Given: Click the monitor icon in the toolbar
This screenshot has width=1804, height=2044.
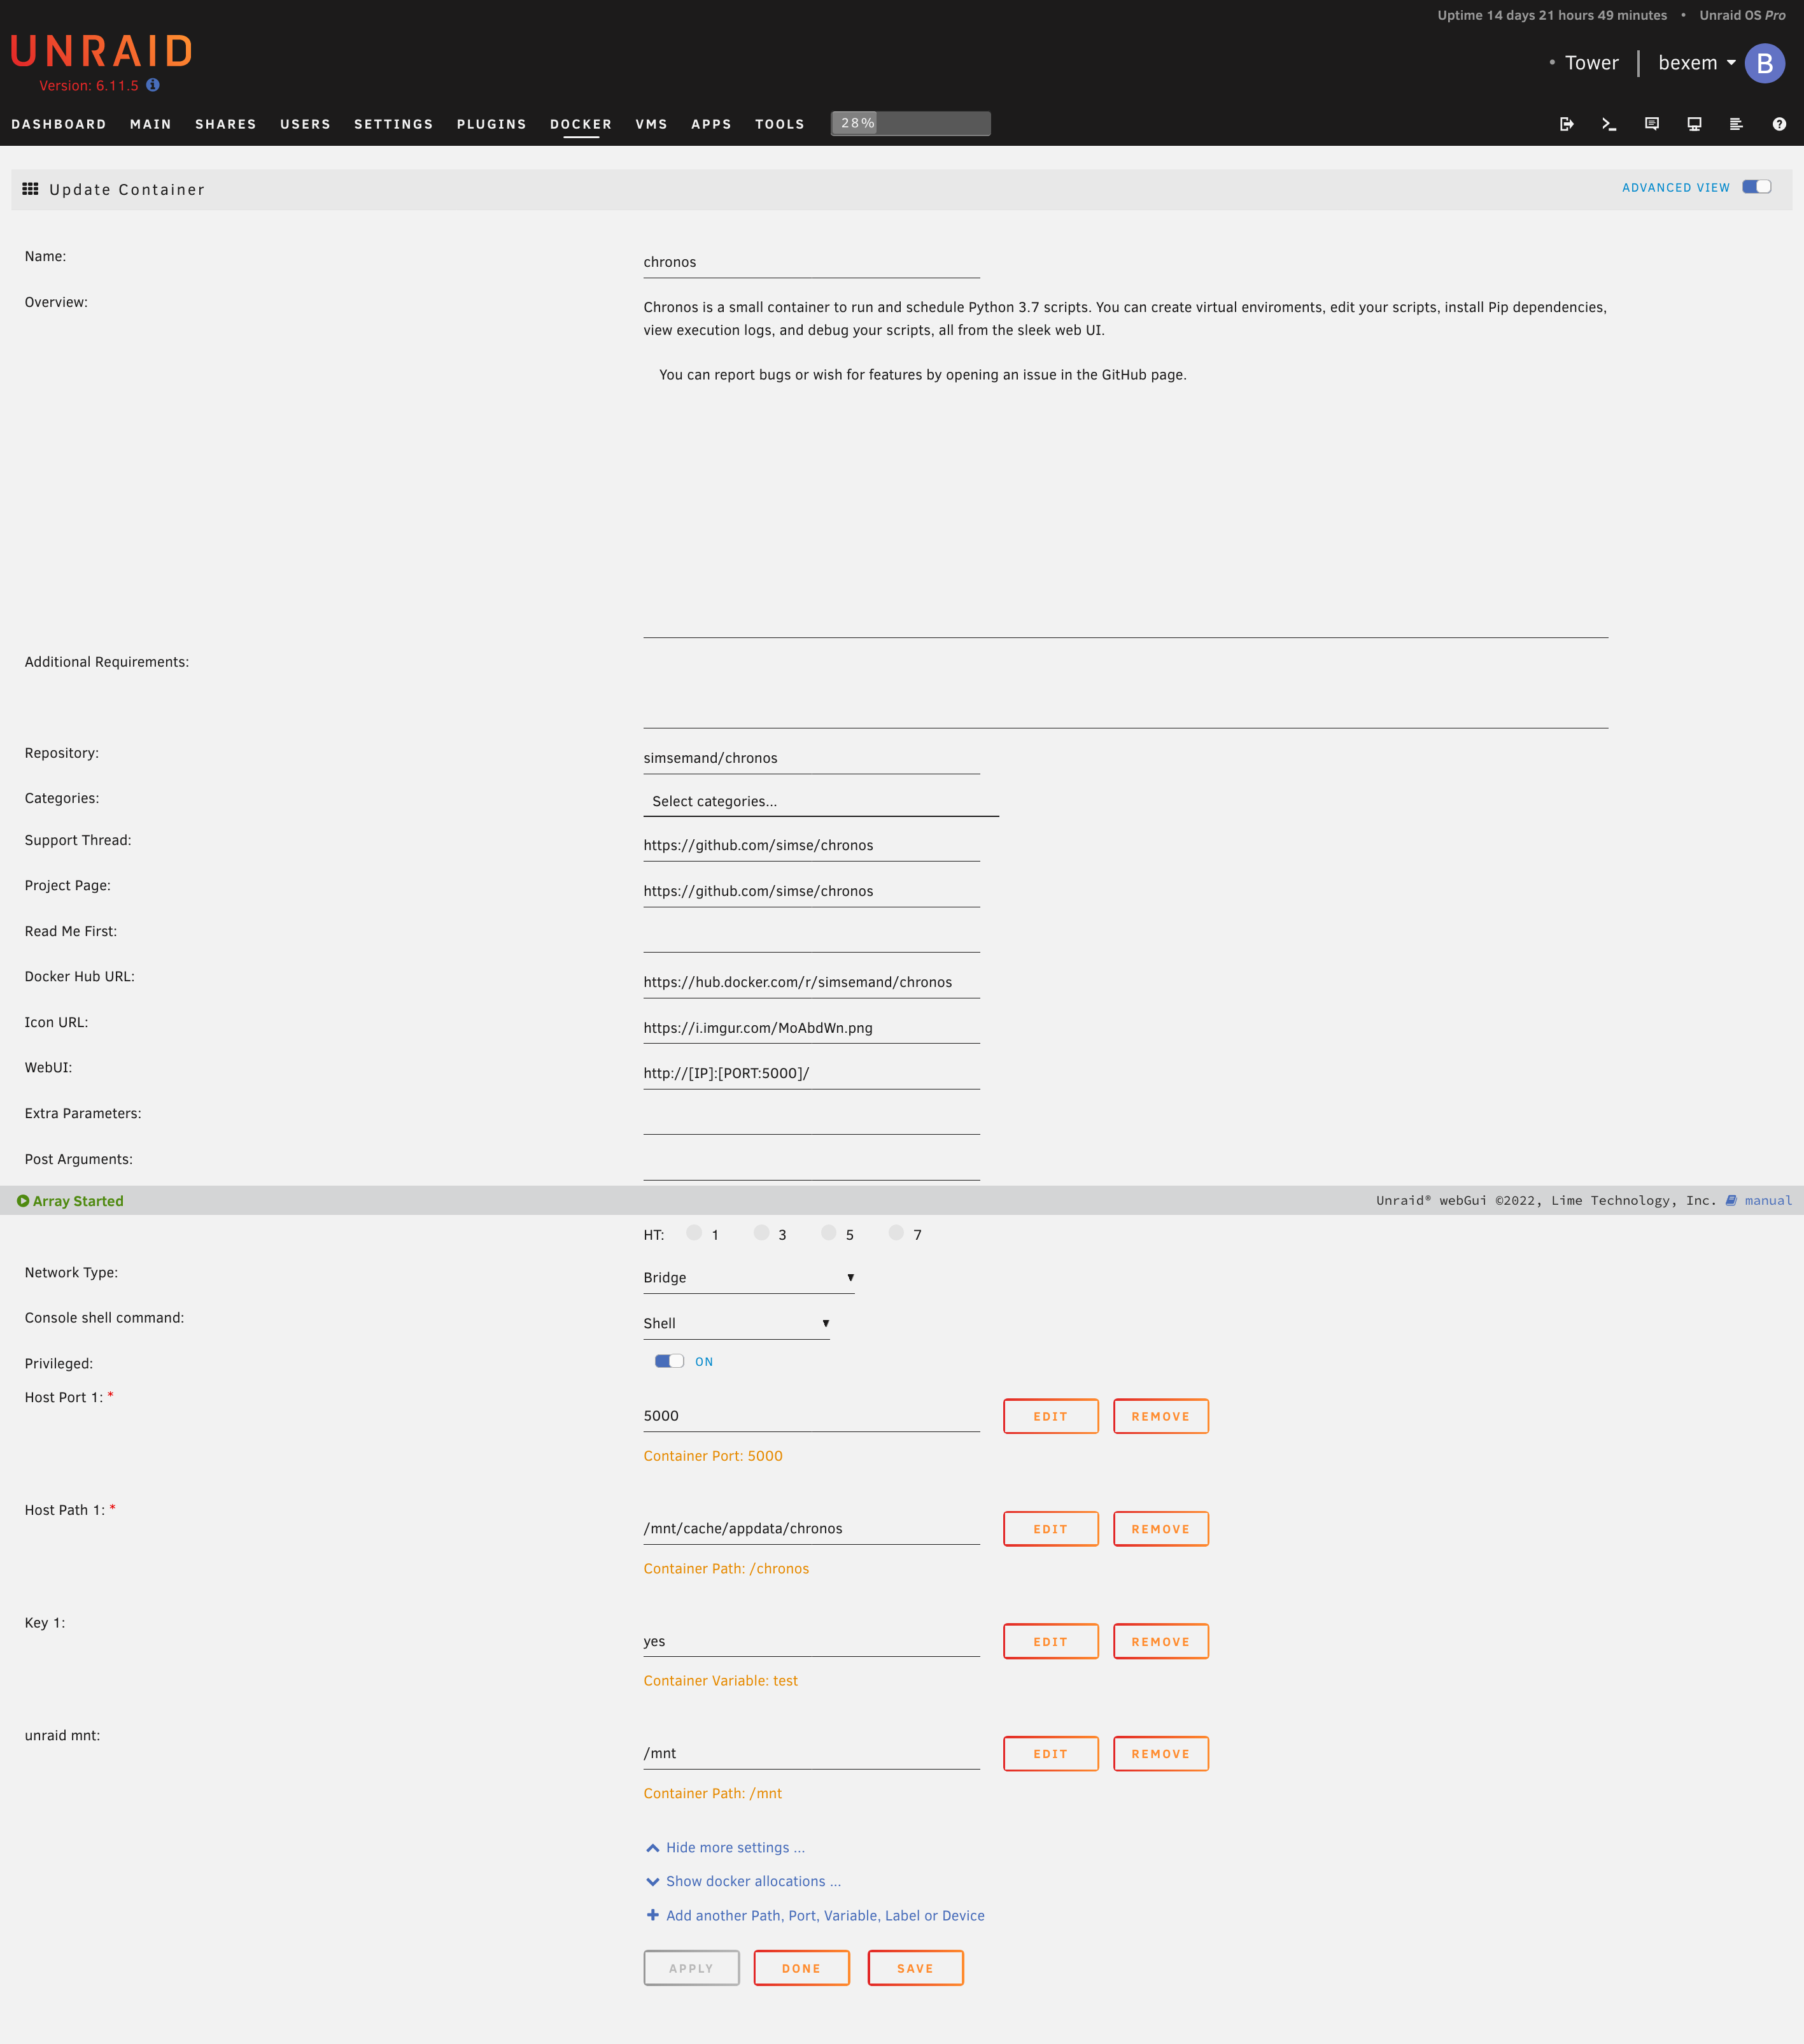Looking at the screenshot, I should click(x=1694, y=124).
